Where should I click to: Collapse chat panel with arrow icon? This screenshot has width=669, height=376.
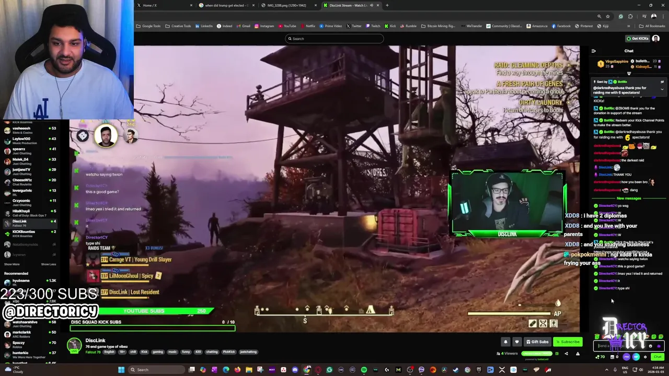point(593,51)
